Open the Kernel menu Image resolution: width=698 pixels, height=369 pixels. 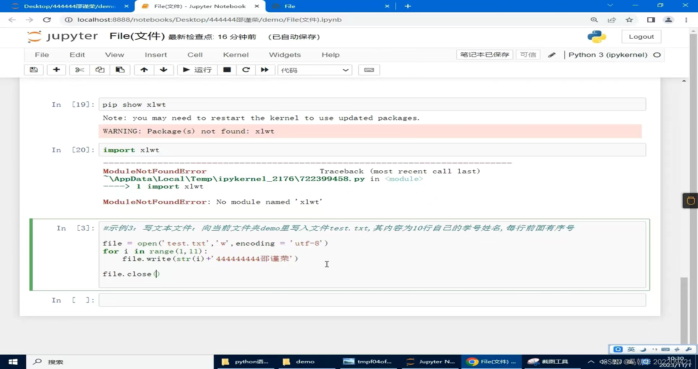(236, 55)
